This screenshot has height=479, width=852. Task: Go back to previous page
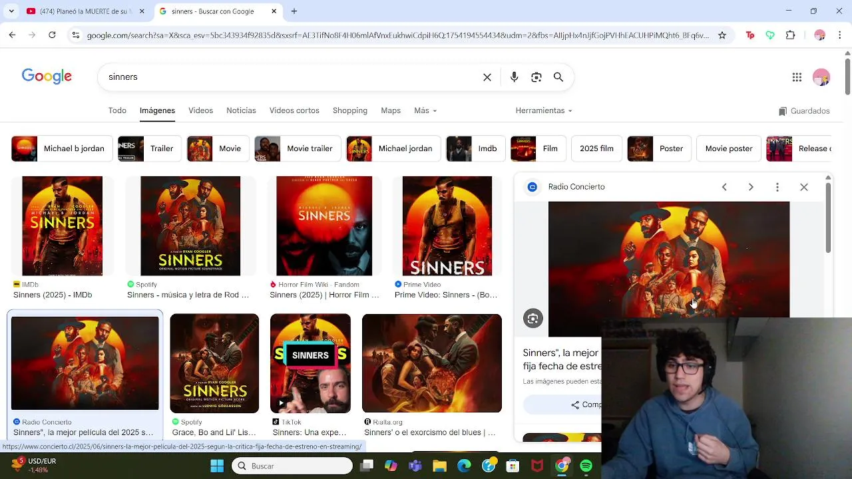(x=12, y=35)
